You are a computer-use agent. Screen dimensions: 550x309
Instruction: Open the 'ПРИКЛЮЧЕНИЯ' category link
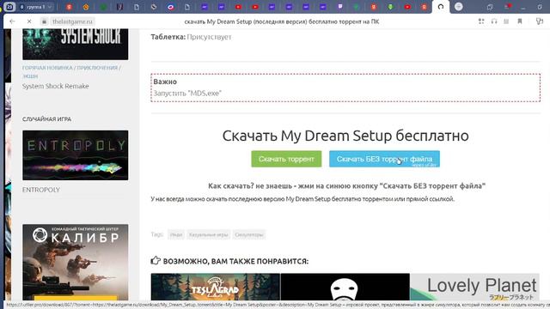click(97, 68)
